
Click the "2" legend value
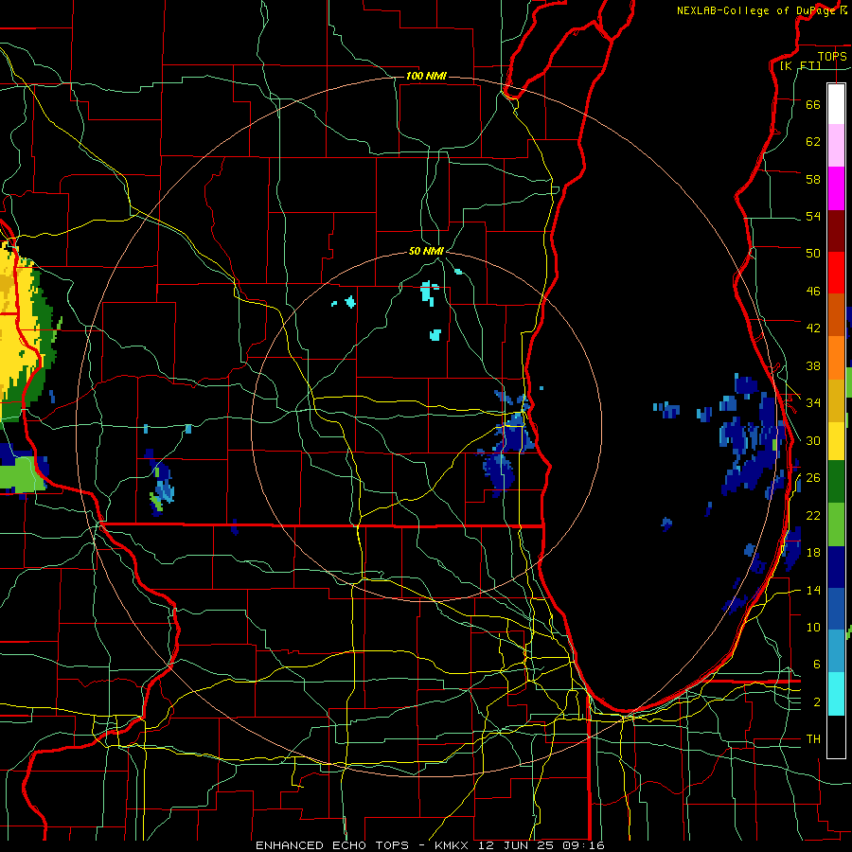(817, 702)
